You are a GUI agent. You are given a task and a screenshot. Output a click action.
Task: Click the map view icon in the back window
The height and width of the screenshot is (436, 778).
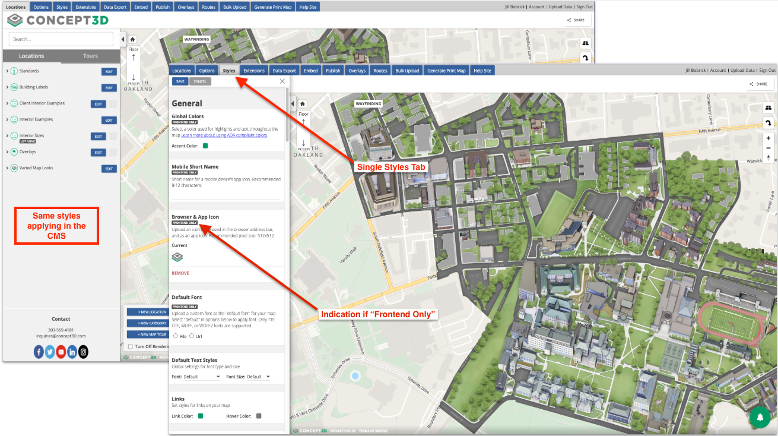[585, 43]
